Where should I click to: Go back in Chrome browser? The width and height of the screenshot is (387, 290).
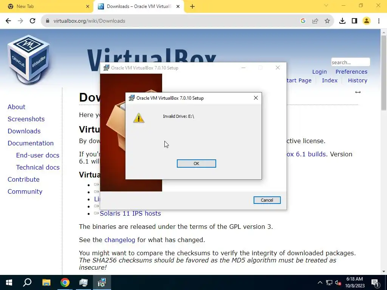click(x=8, y=21)
